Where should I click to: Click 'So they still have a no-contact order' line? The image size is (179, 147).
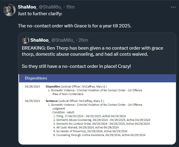click(x=76, y=66)
